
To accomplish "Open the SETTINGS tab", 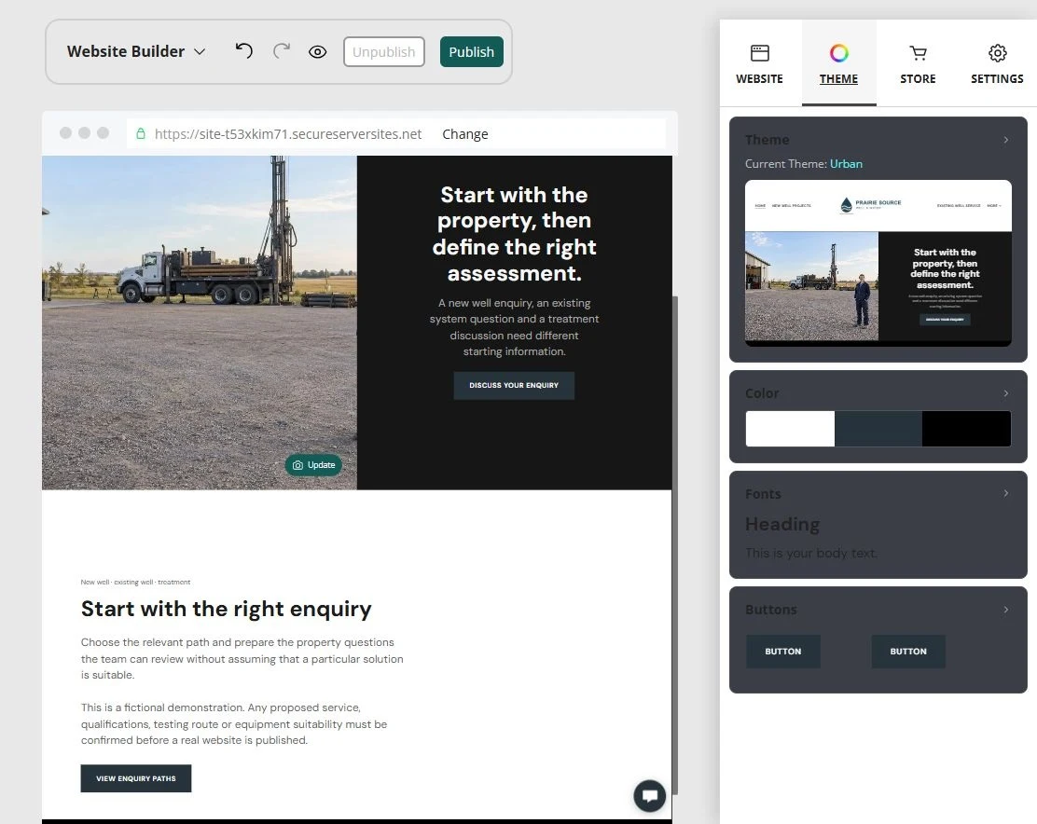I will 997,64.
